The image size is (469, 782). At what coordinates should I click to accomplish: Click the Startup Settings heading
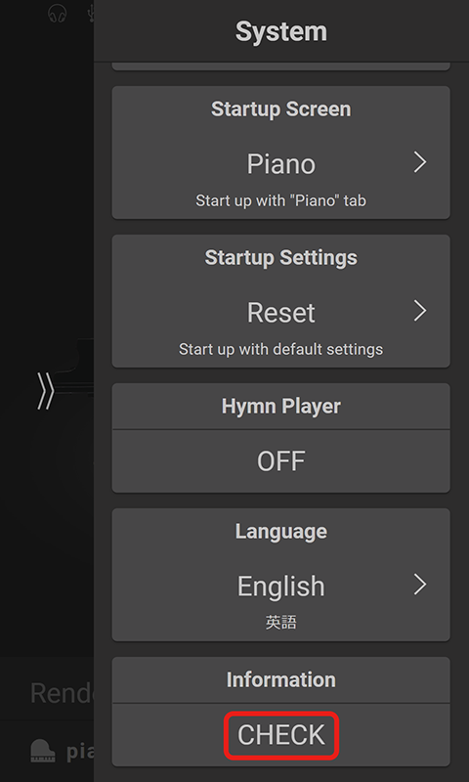point(281,257)
